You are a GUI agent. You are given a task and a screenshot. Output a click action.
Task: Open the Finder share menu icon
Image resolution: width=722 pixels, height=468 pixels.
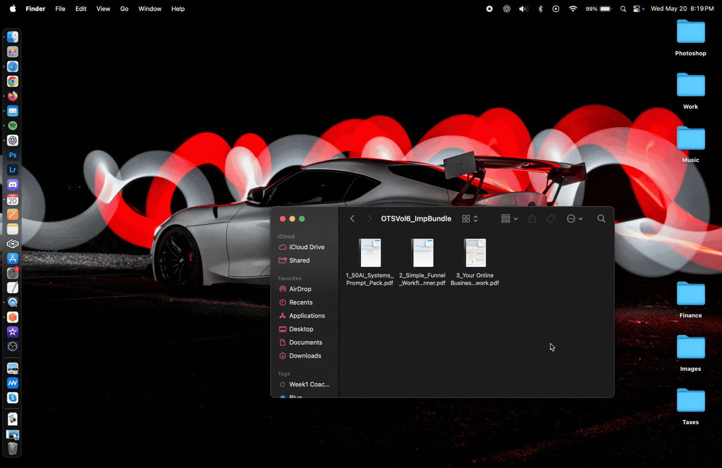pos(532,219)
